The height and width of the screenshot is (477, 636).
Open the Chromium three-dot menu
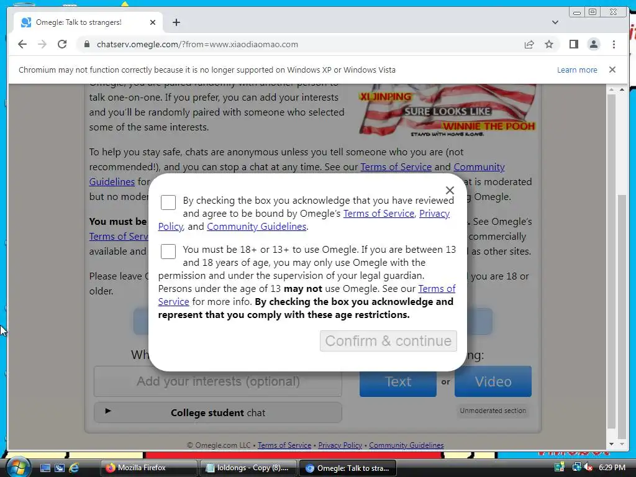(x=614, y=44)
